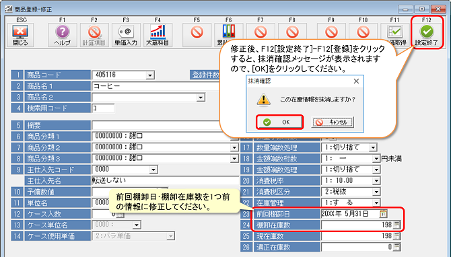Click the 登録件数 label
This screenshot has height=257, width=451.
tap(205, 75)
